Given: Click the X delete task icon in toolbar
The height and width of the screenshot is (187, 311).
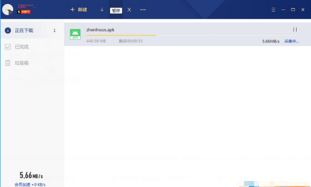Looking at the screenshot, I should (x=129, y=10).
